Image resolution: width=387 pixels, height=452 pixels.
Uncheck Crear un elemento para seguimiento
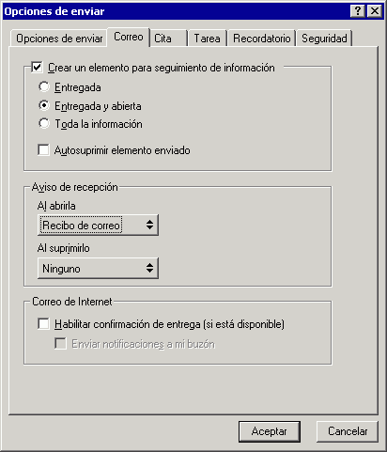[x=37, y=68]
